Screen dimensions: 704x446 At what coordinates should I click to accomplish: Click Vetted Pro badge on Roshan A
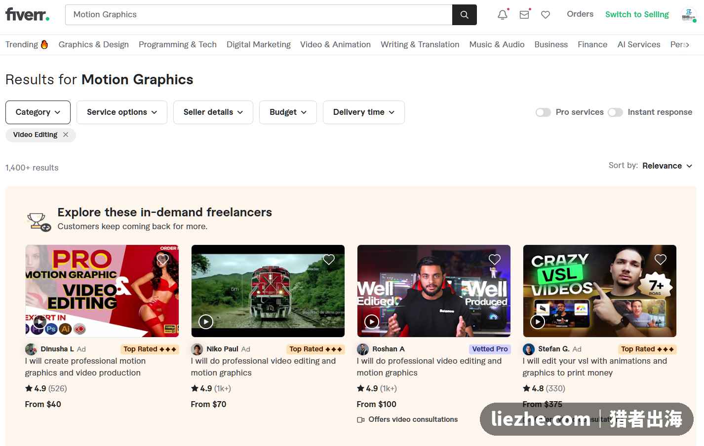click(490, 349)
